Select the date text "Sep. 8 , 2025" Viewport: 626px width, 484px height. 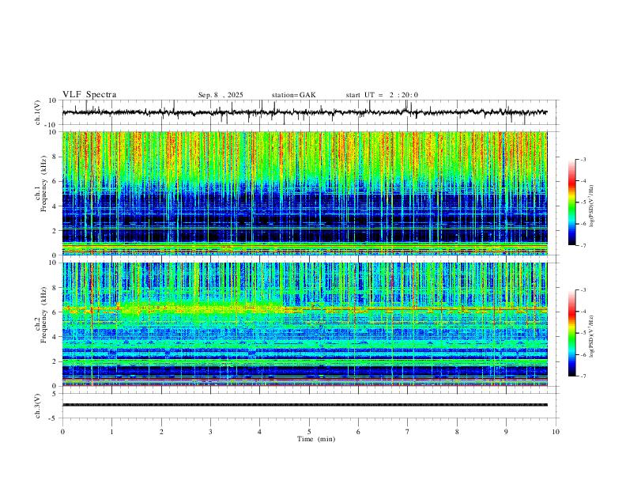pos(221,95)
